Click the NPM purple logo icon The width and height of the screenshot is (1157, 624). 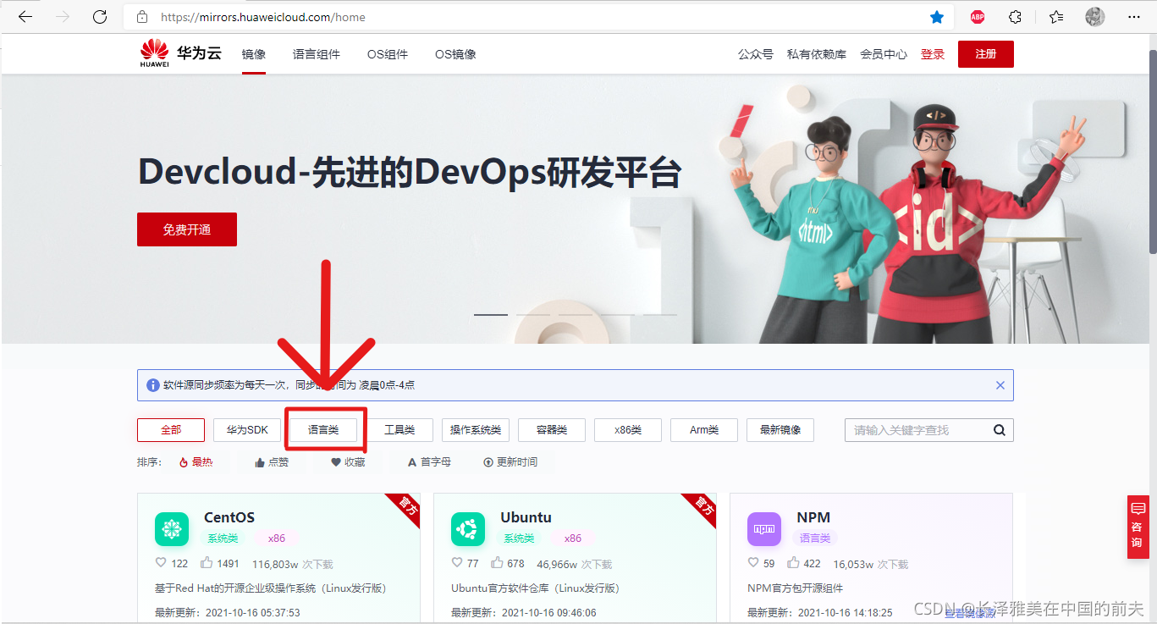click(x=764, y=529)
